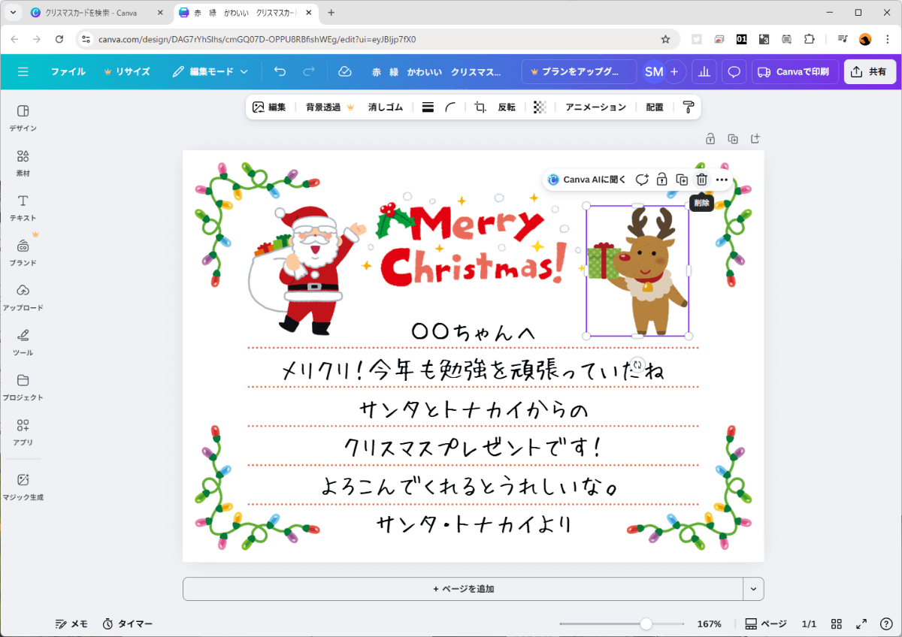The width and height of the screenshot is (902, 637).
Task: Click Canva AIに聞く button
Action: click(x=587, y=180)
